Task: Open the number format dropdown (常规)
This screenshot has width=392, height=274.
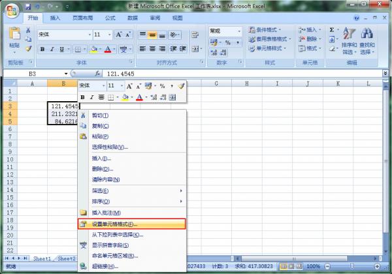Action: coord(238,31)
